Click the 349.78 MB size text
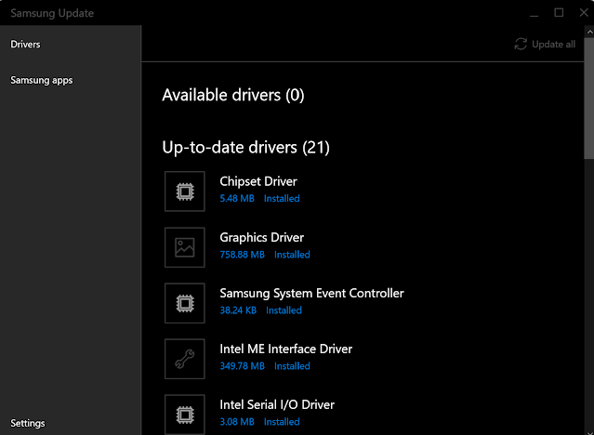This screenshot has height=435, width=594. tap(242, 366)
